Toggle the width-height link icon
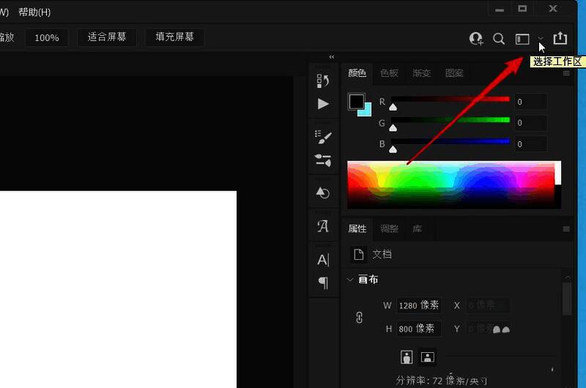The image size is (586, 388). pos(359,318)
